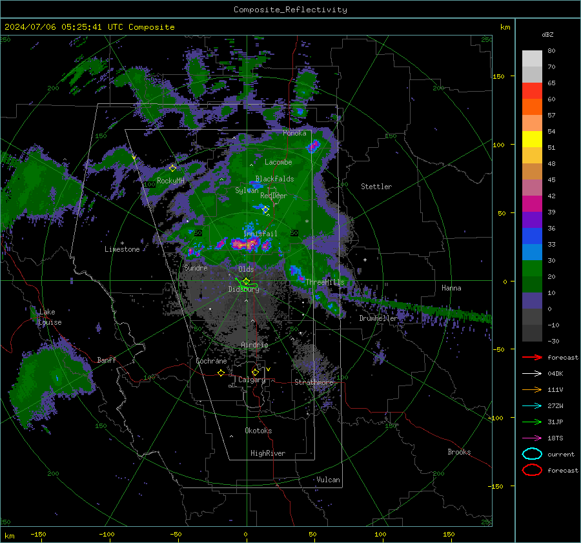Click the yellow V marker northeast of Calgary
Viewport: 581px width, 543px height.
coord(269,369)
